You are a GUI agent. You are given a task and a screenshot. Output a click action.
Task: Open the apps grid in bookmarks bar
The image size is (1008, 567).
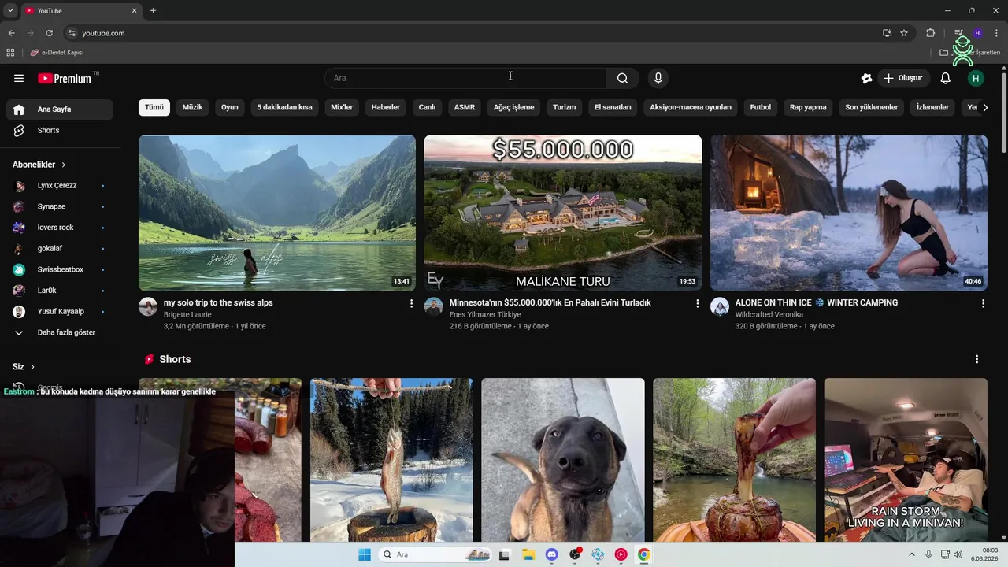click(10, 53)
